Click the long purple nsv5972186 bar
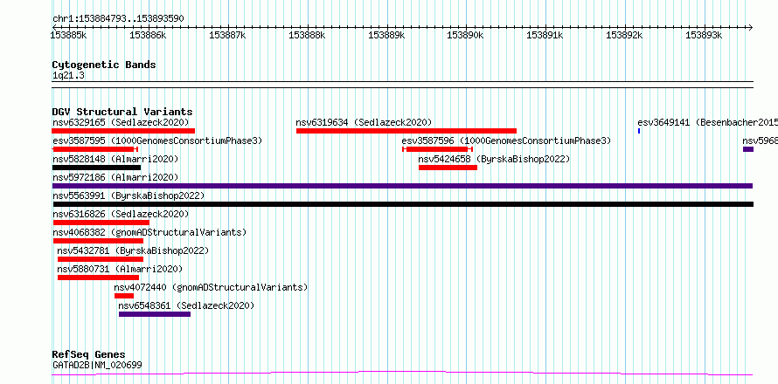 tap(402, 186)
